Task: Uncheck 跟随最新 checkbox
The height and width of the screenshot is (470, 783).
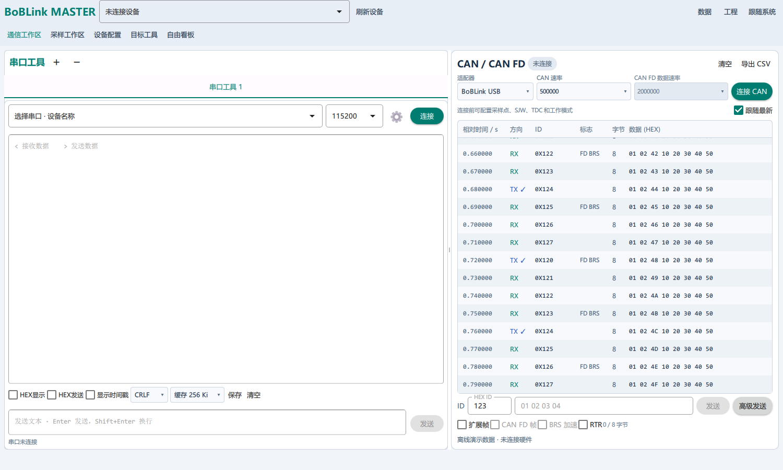Action: [x=739, y=110]
